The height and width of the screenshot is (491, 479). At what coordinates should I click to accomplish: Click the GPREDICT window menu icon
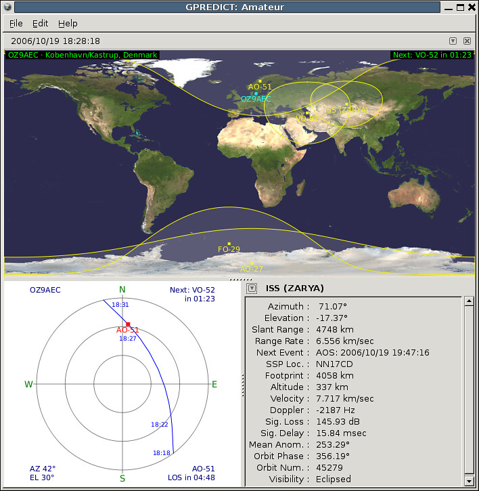(x=7, y=7)
